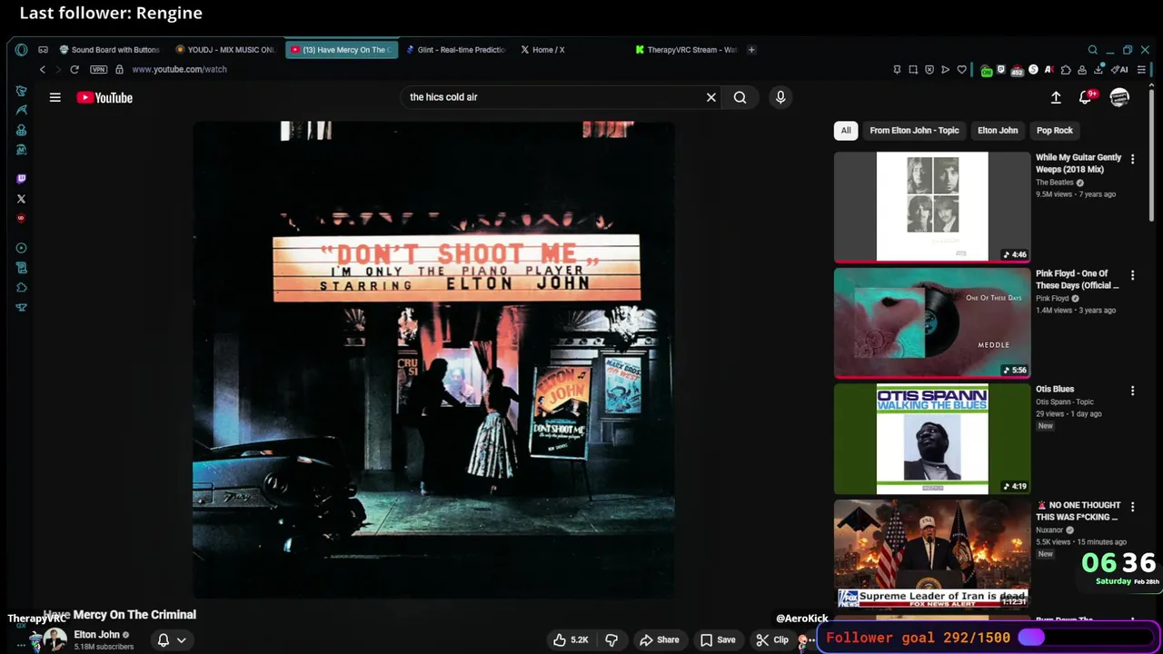This screenshot has width=1163, height=654.
Task: Like the video (5.2K)
Action: 571,639
